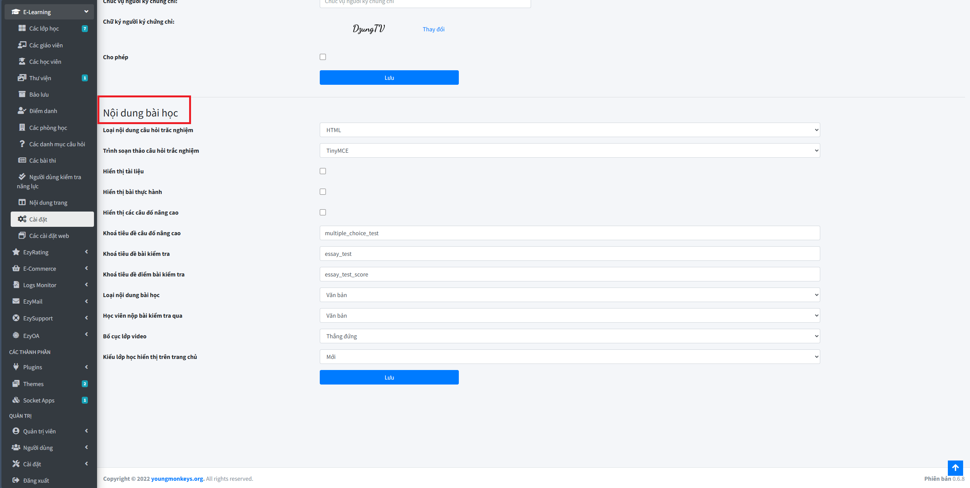
Task: Go to Các cài đặt web menu item
Action: tap(49, 236)
